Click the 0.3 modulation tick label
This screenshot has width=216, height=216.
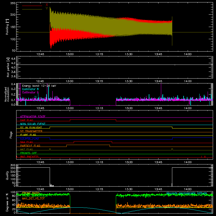click(x=13, y=89)
